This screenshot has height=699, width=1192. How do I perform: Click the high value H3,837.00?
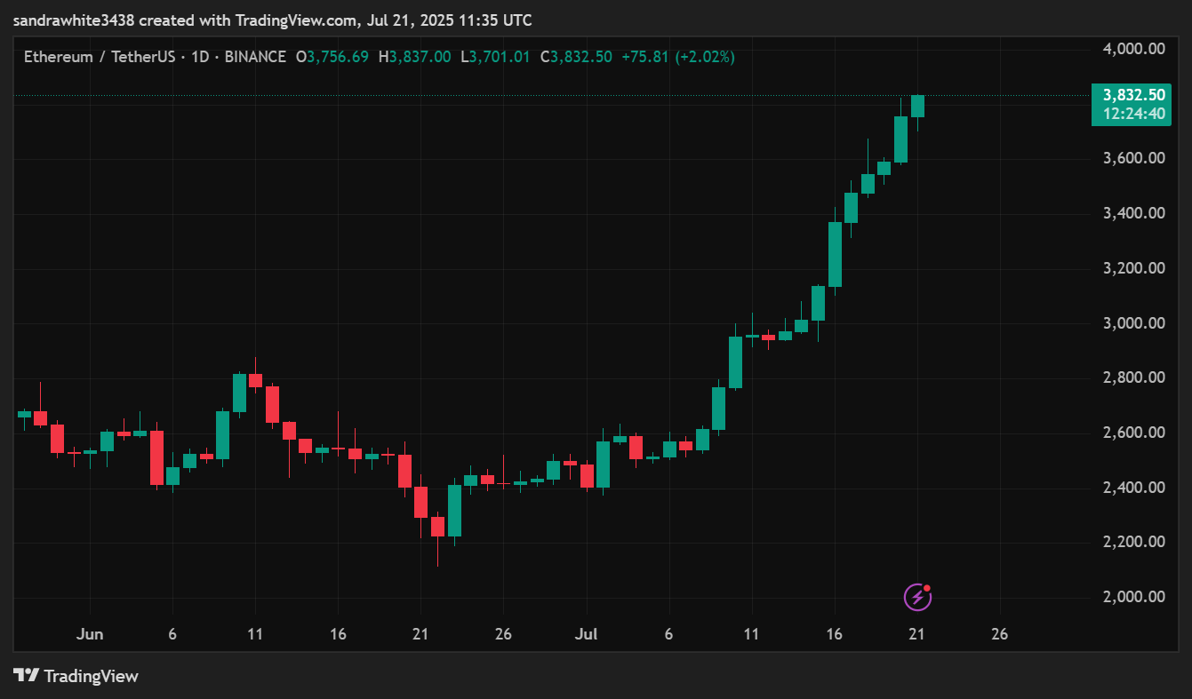(414, 57)
